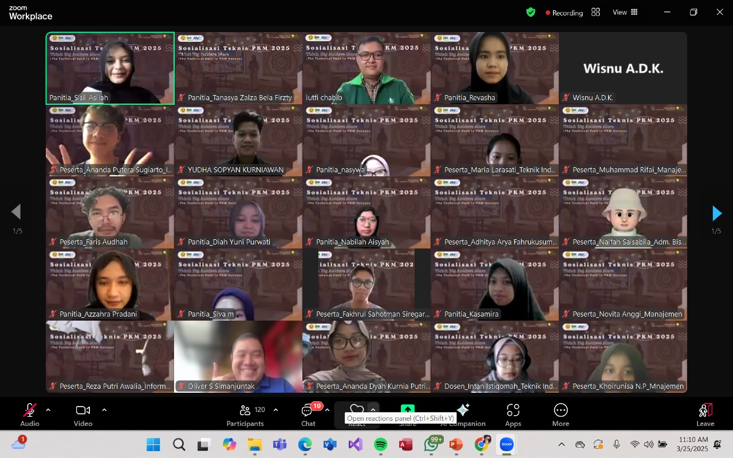Unmute microphone using the Audio button
The height and width of the screenshot is (458, 733).
point(30,414)
